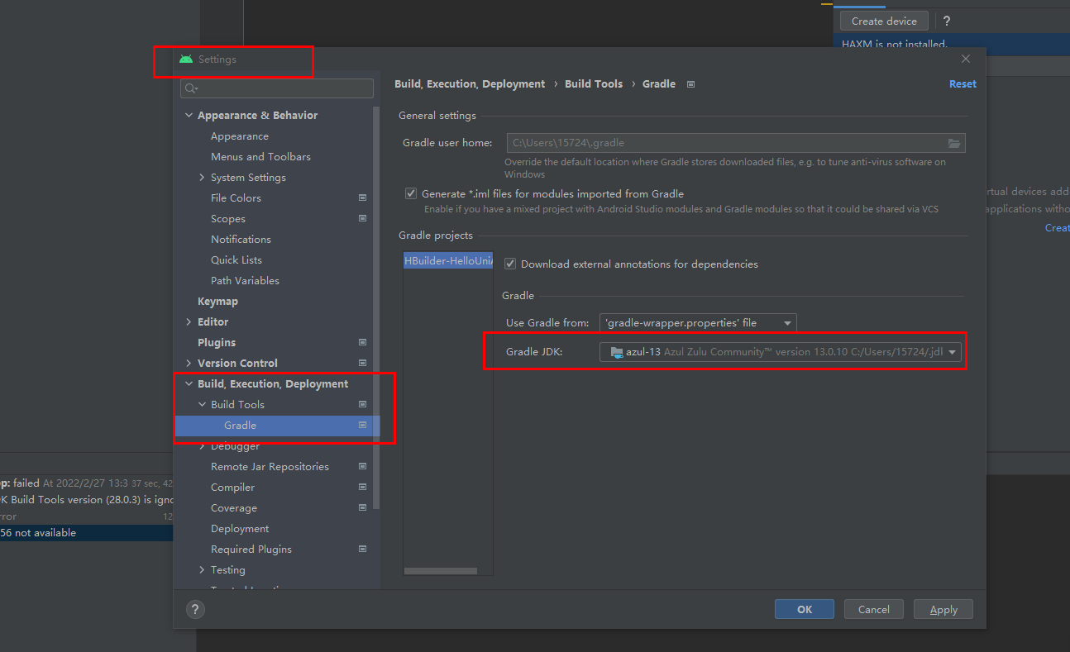
Task: Open the Deployment settings page
Action: pyautogui.click(x=240, y=529)
